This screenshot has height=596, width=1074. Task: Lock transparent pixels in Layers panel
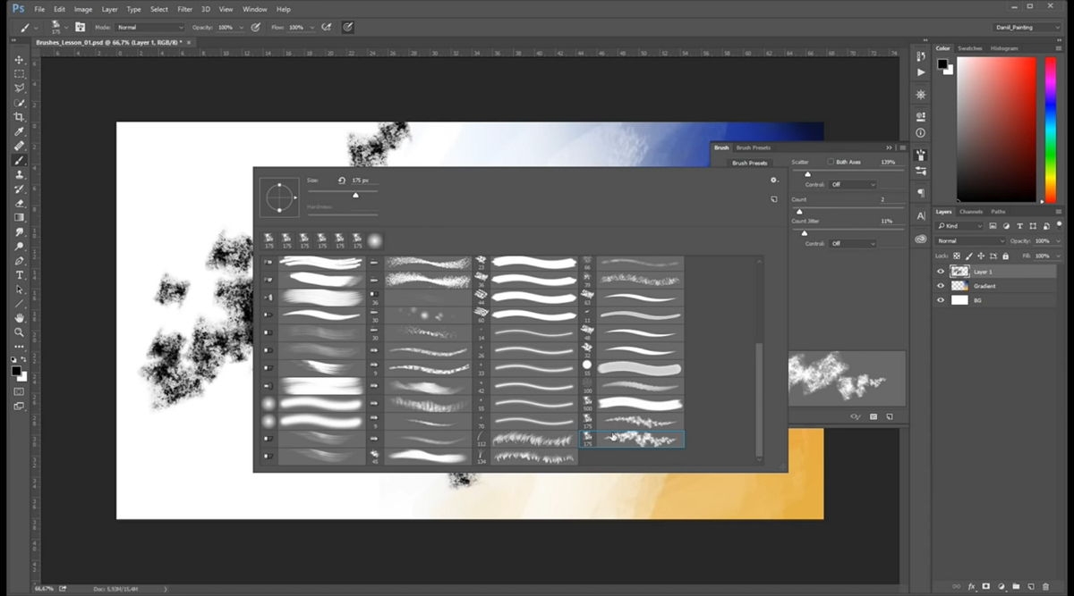click(x=957, y=256)
